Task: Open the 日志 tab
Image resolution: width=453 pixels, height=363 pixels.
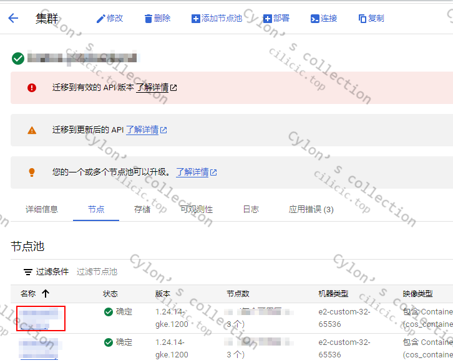Action: (251, 209)
